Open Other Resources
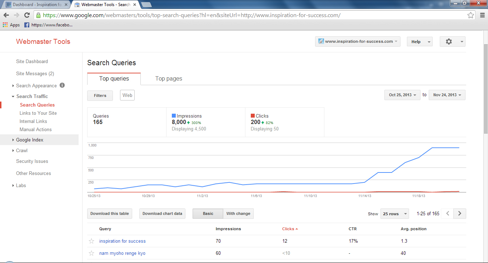 [x=33, y=173]
